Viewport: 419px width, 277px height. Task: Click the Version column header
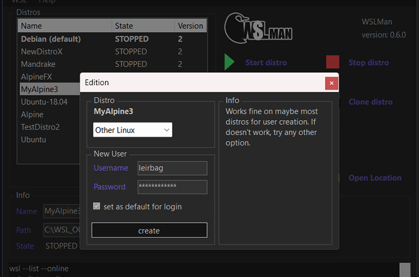(190, 26)
